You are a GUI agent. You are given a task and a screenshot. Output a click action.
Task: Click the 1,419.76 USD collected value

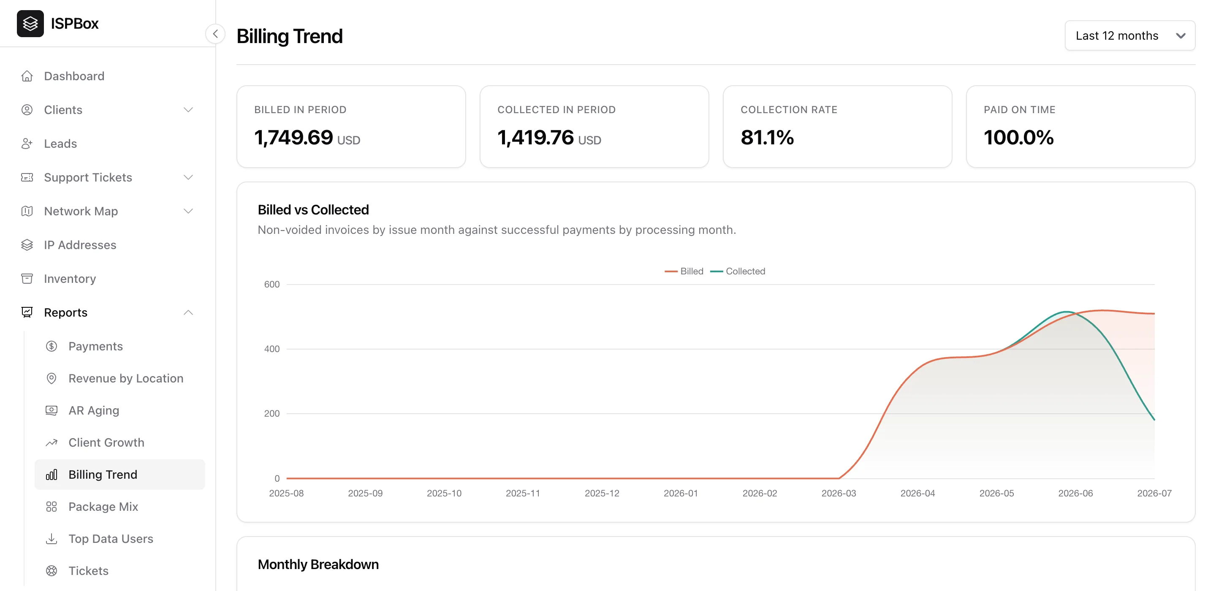[549, 138]
